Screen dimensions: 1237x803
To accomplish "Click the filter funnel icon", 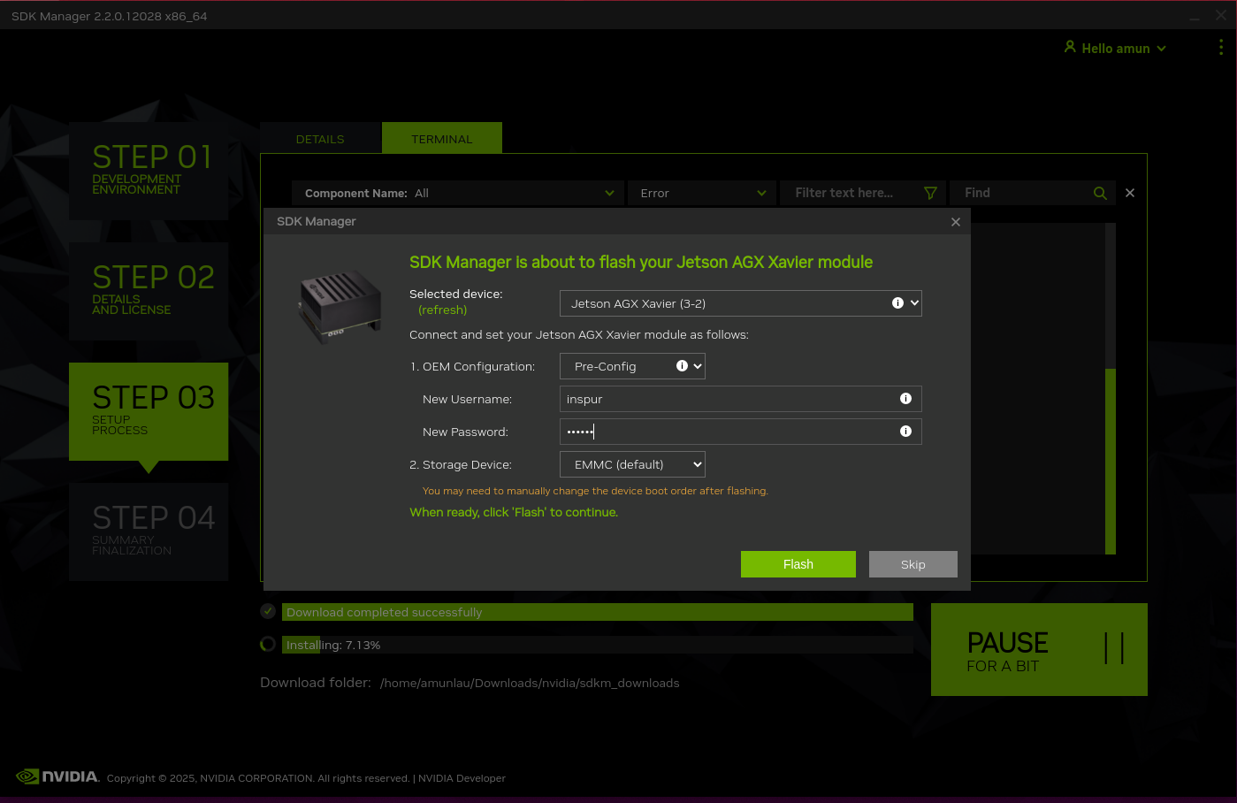I will tap(930, 193).
